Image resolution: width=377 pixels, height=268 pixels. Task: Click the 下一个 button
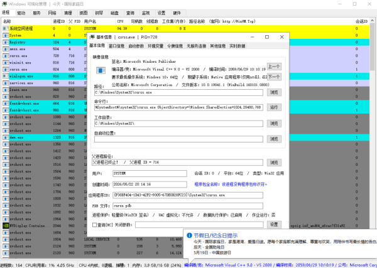click(x=274, y=77)
